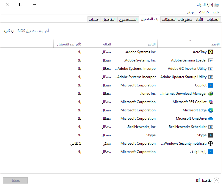Open the خدمات (Services) tab

94,20
